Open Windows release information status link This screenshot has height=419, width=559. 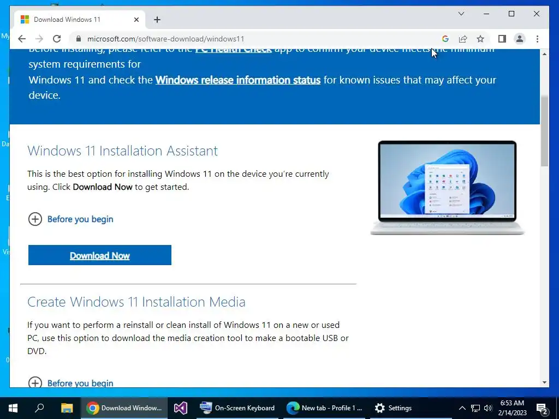coord(238,80)
